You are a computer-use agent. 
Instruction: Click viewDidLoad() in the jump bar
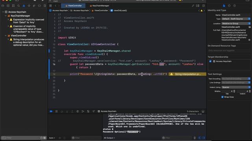119,11
